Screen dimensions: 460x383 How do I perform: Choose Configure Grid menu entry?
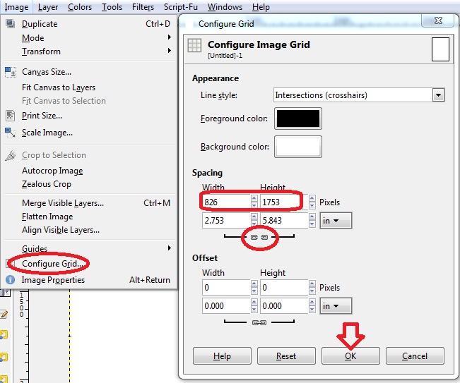[x=52, y=264]
